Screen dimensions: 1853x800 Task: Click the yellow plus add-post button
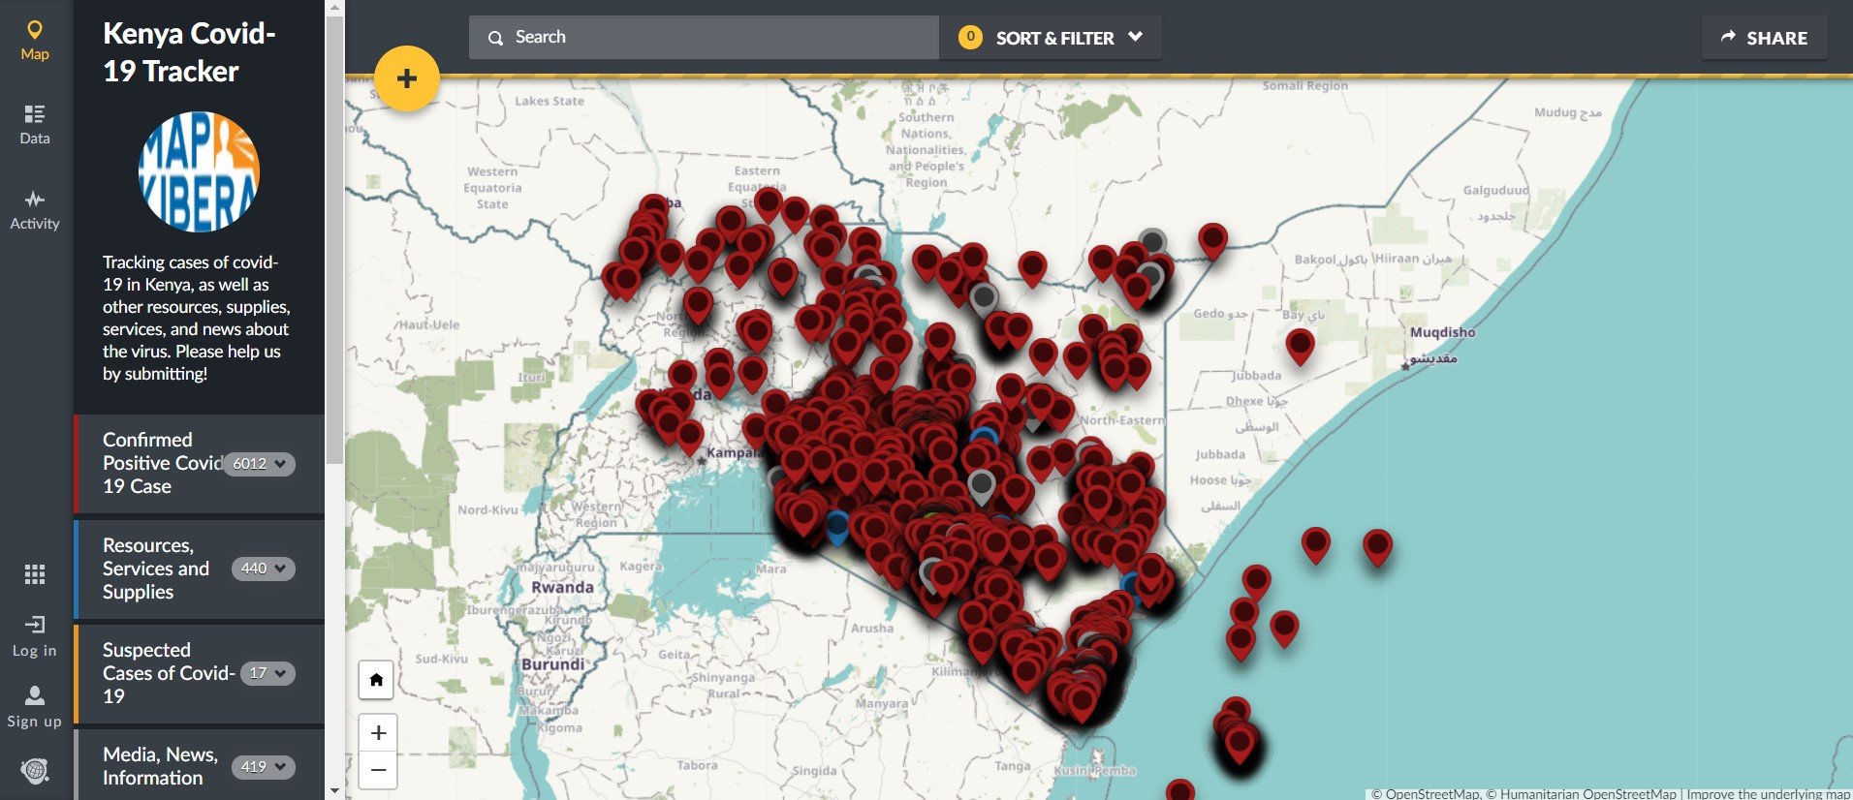coord(406,78)
